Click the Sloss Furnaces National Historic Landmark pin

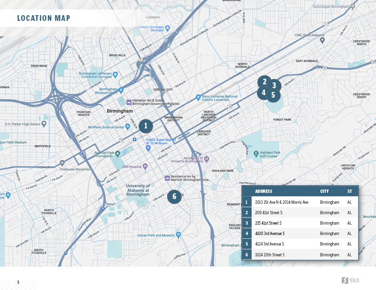coord(198,98)
